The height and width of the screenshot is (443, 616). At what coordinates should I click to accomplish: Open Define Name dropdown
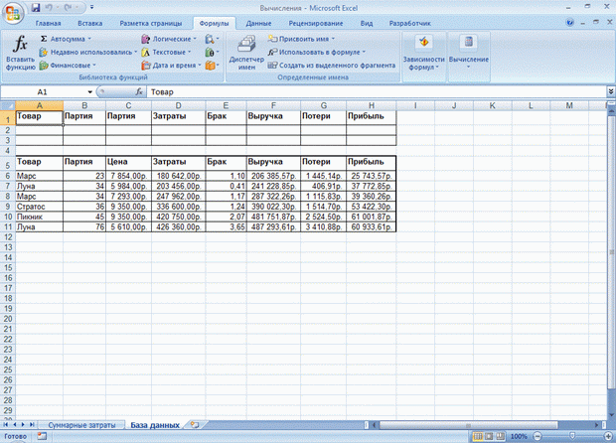point(333,39)
